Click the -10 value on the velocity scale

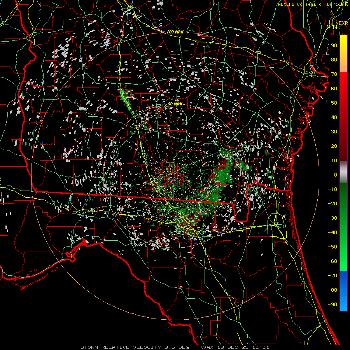click(332, 189)
